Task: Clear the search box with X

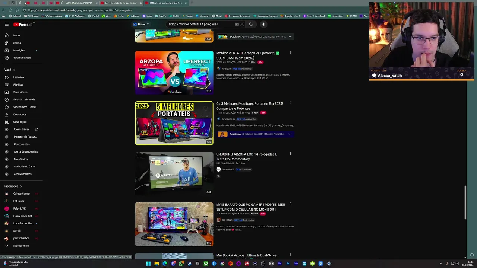Action: point(242,24)
